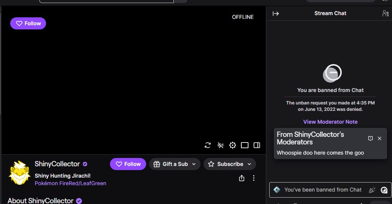
Task: Click the verified badge next to ShinyCollector
Action: coord(85,164)
